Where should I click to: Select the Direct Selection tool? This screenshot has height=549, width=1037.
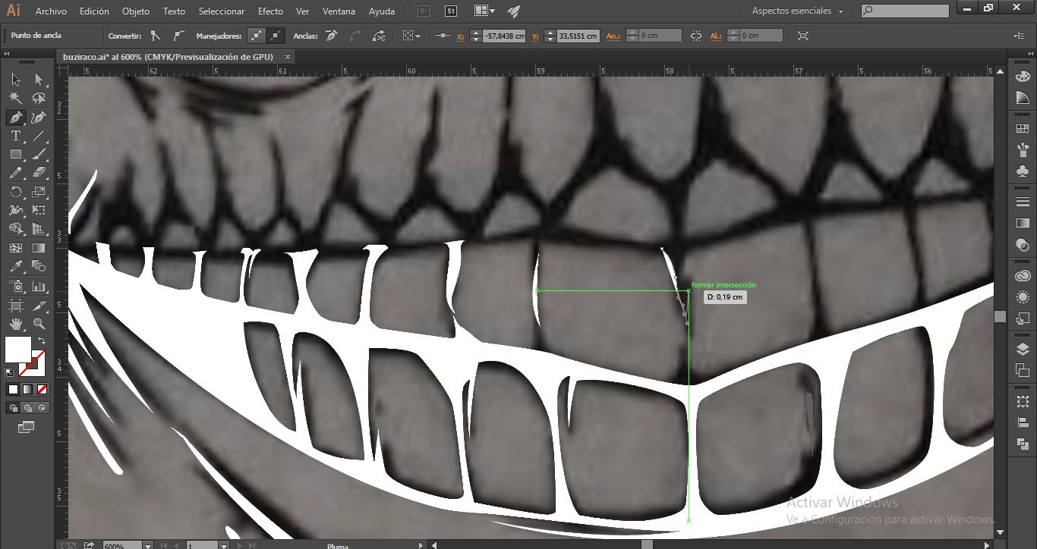[39, 80]
